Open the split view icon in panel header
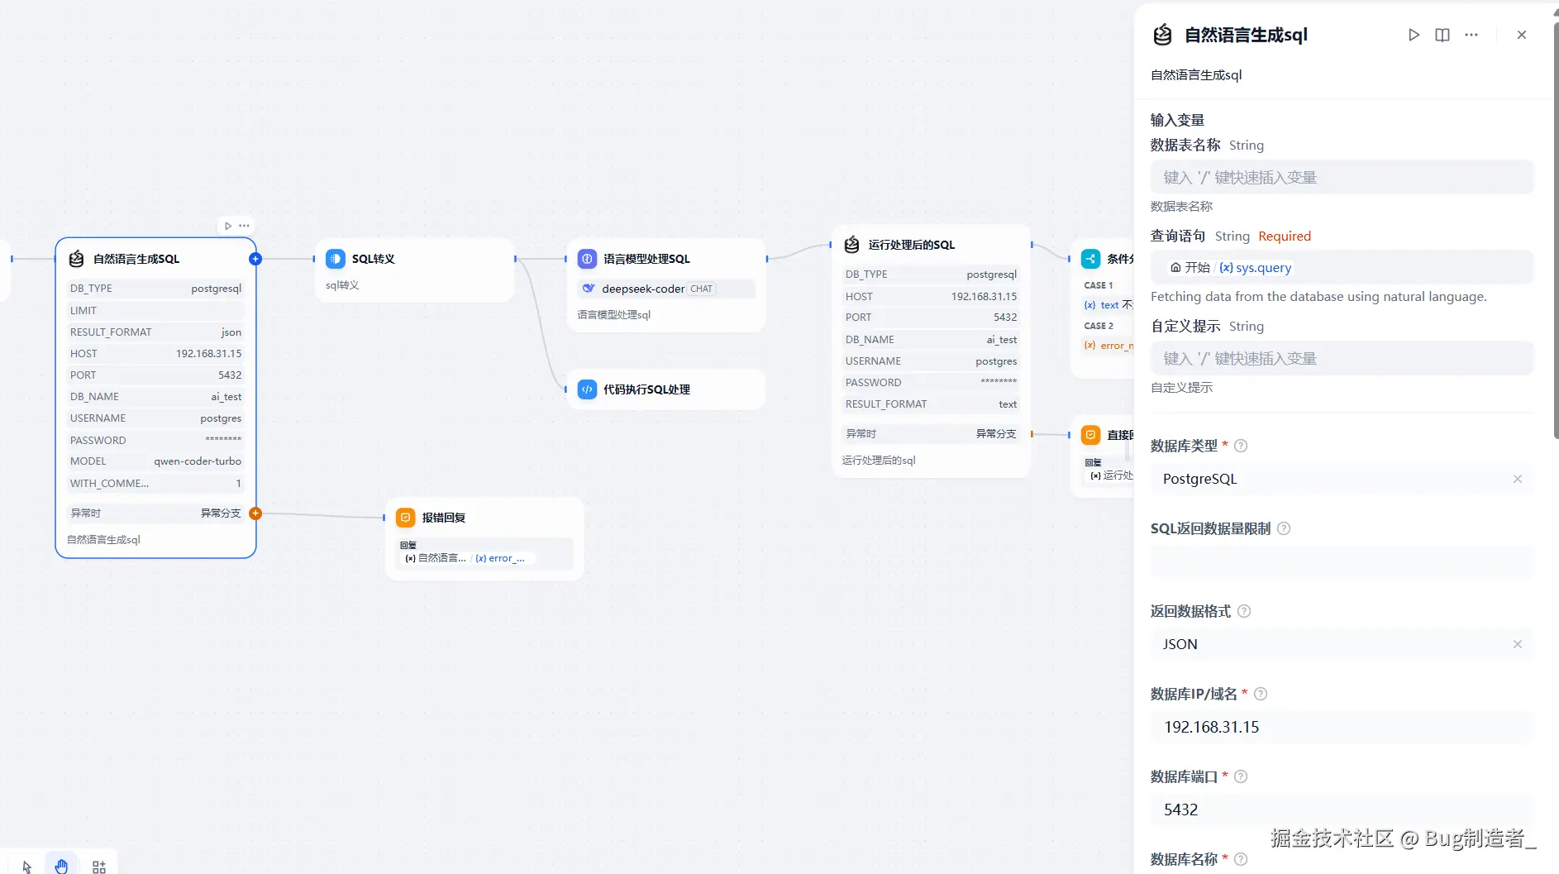The image size is (1559, 874). (1442, 35)
